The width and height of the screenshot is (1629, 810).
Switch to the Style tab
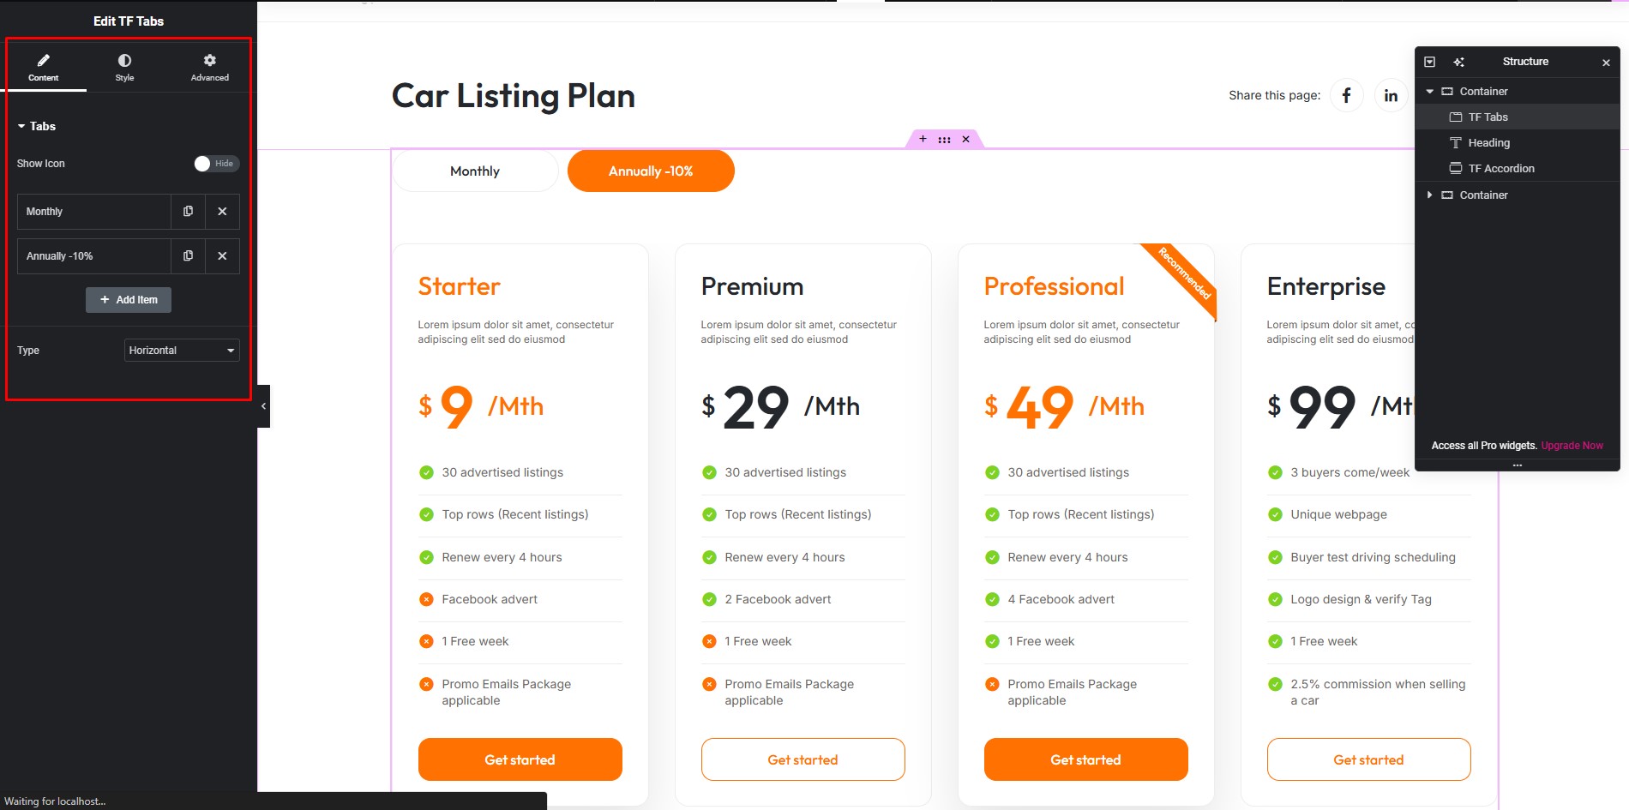[124, 68]
